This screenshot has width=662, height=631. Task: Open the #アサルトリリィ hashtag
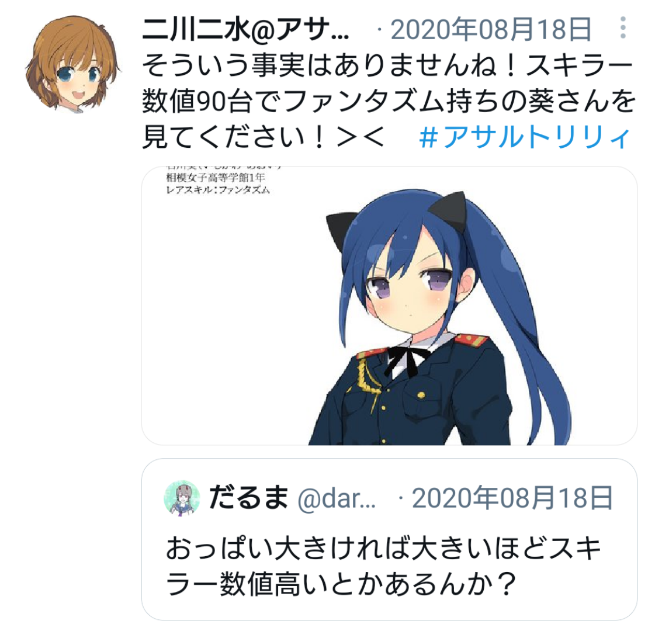click(525, 138)
